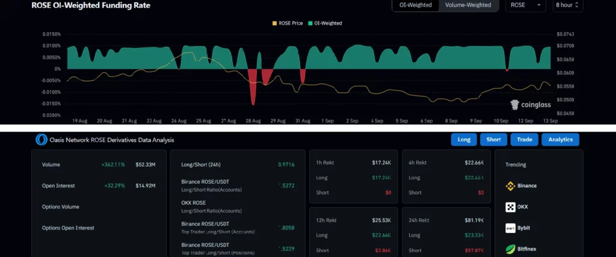The width and height of the screenshot is (616, 257).
Task: Click the 28 Aug x-axis date label
Action: pos(253,121)
